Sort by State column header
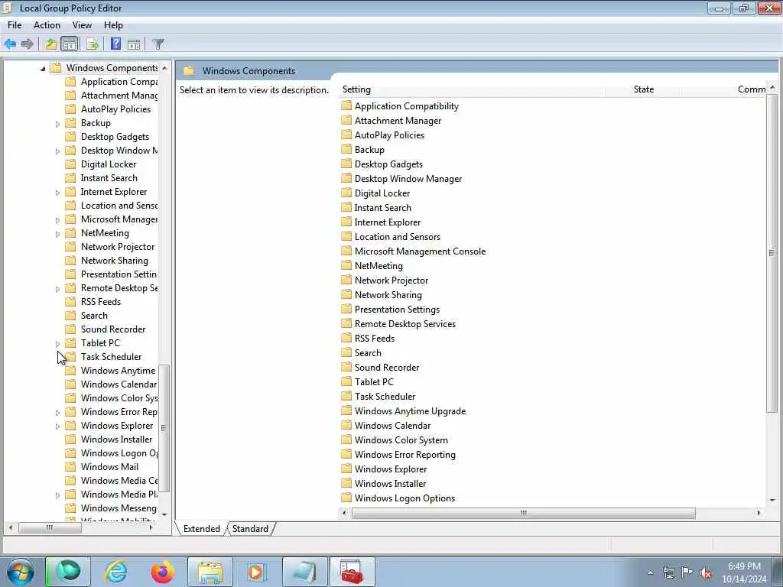Image resolution: width=783 pixels, height=587 pixels. coord(643,89)
